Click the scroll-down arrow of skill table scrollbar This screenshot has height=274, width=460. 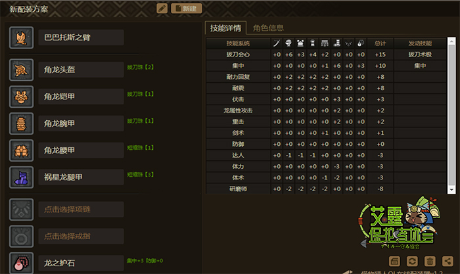(x=451, y=190)
